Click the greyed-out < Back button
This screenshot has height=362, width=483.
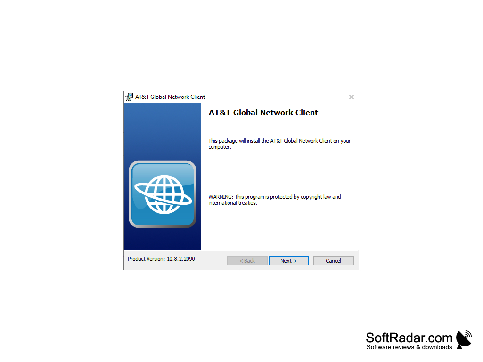[x=247, y=261]
